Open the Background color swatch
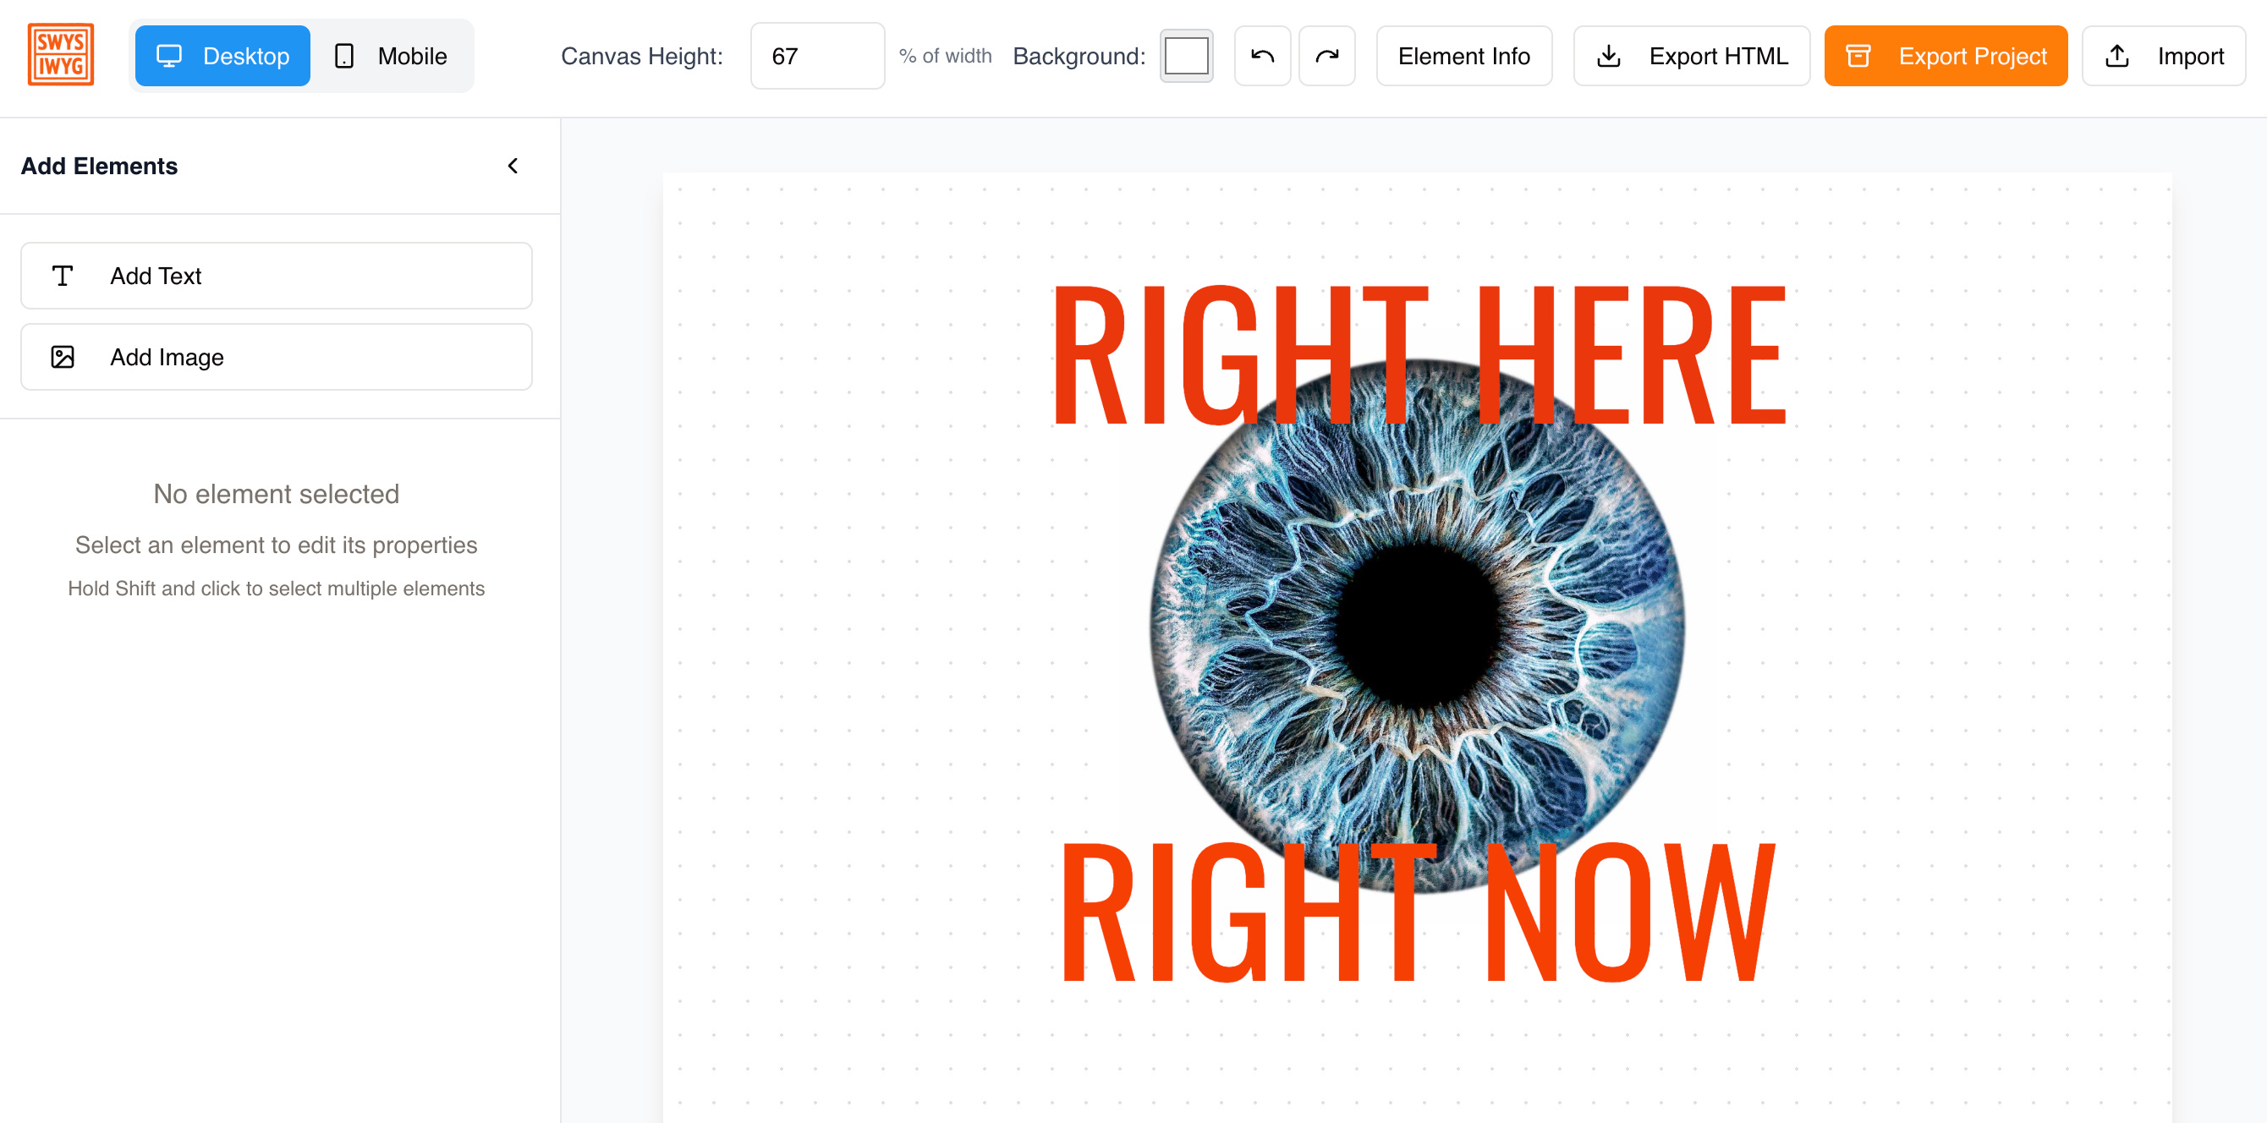2267x1123 pixels. [x=1185, y=57]
